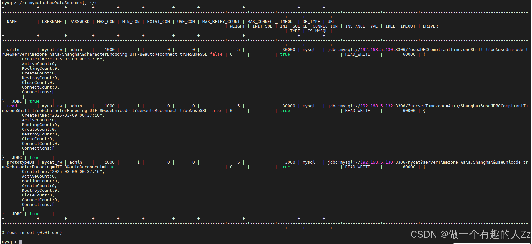This screenshot has height=244, width=532.
Task: Select mycat_rw username in the read row
Action: 52,106
